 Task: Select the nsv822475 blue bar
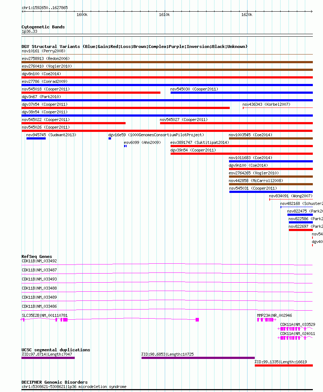coord(300,215)
